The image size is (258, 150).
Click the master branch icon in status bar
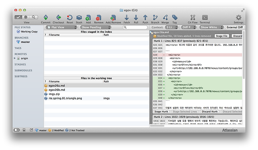click(36, 130)
